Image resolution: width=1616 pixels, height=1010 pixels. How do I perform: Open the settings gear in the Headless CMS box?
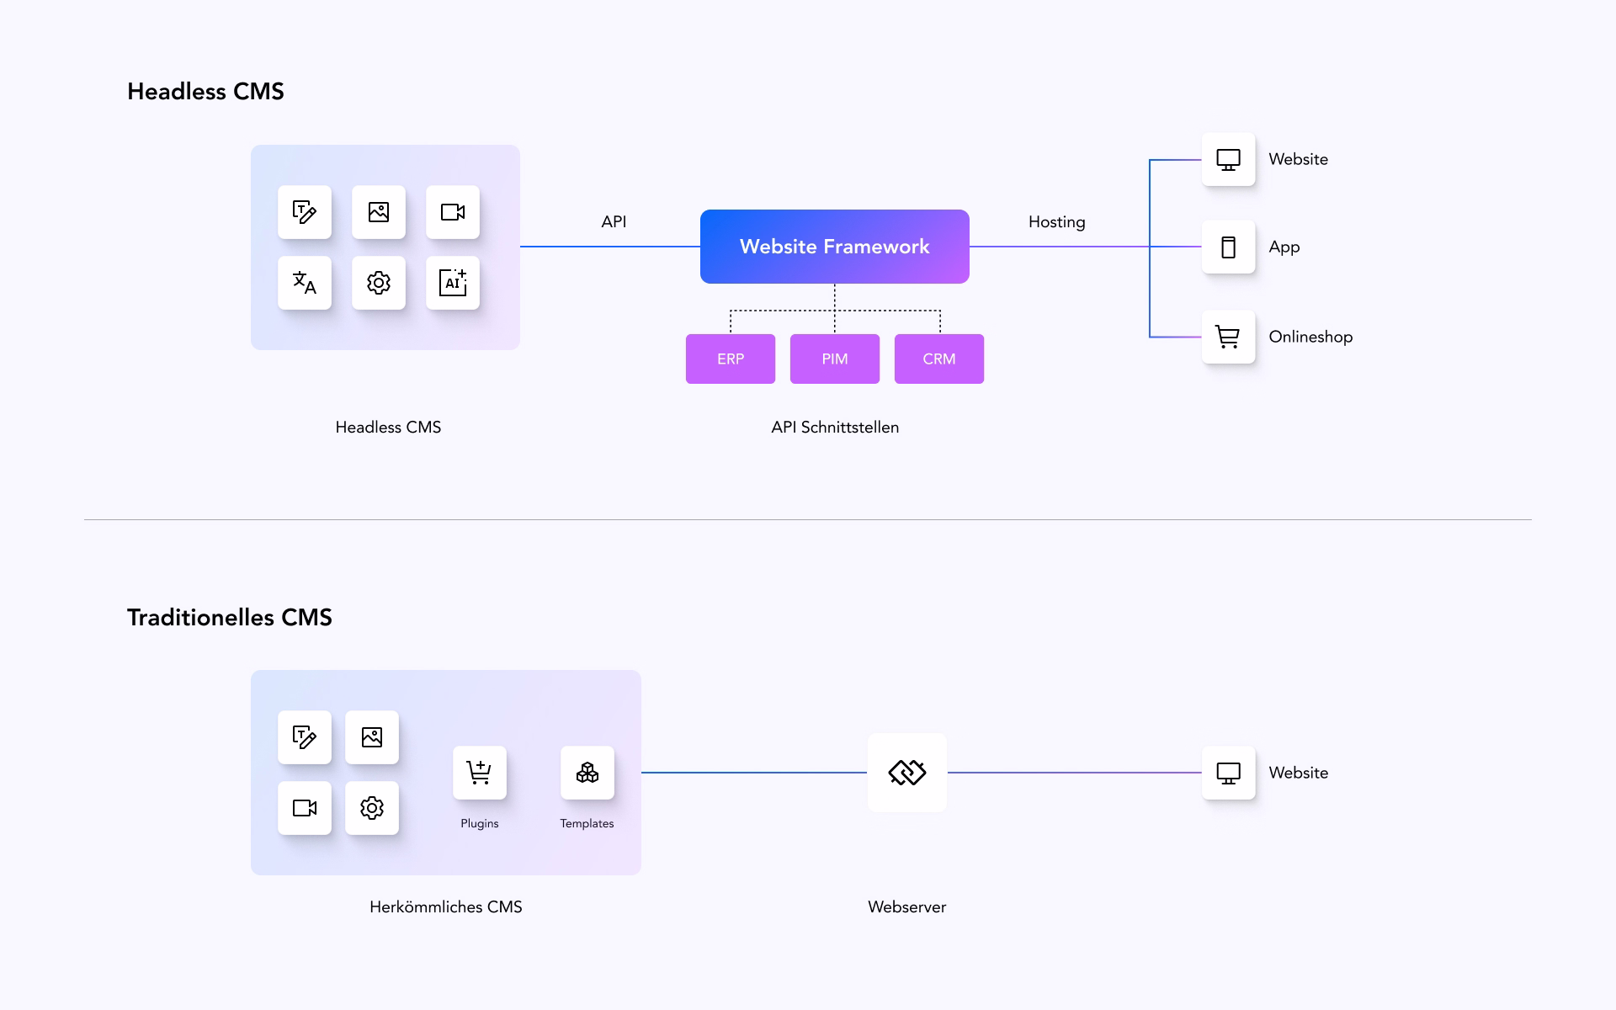click(379, 284)
